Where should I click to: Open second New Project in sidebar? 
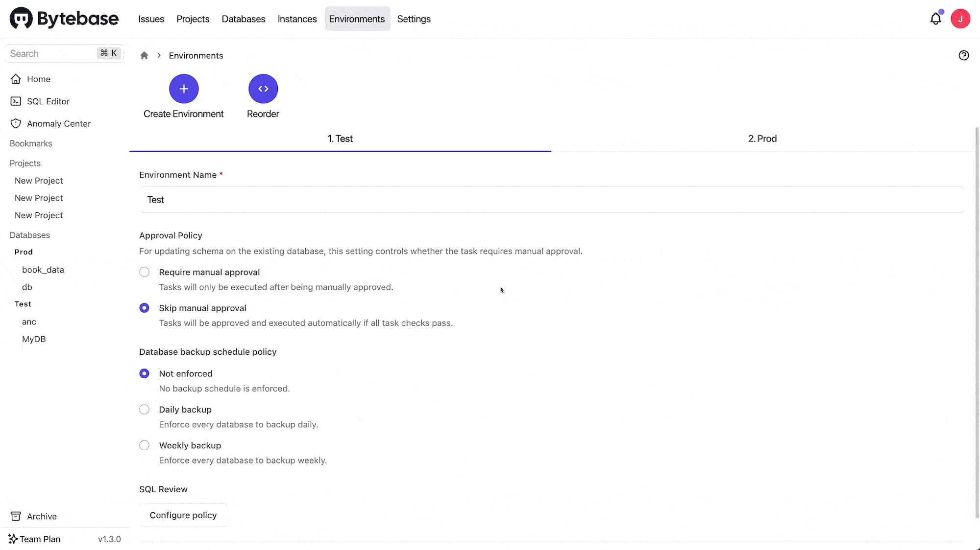(x=39, y=198)
